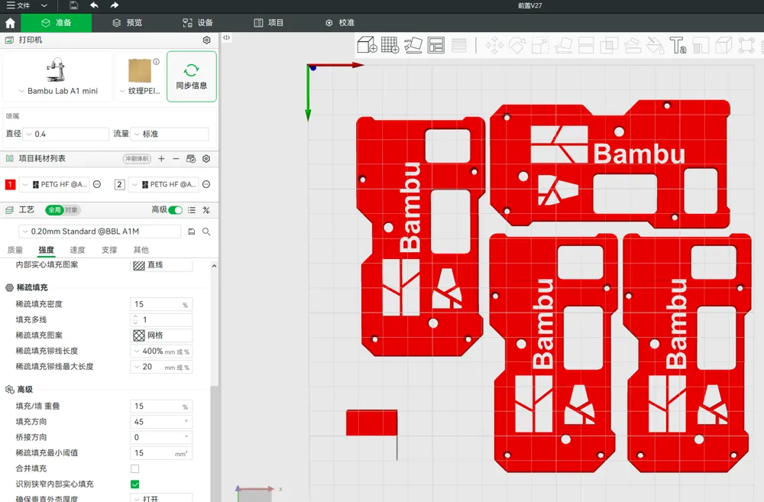Open the 稀疏填充图案 网格 dropdown

pyautogui.click(x=161, y=335)
